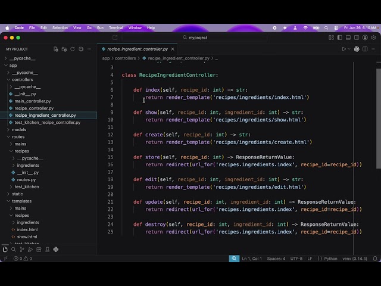
Task: Open the View menu
Action: 77,28
